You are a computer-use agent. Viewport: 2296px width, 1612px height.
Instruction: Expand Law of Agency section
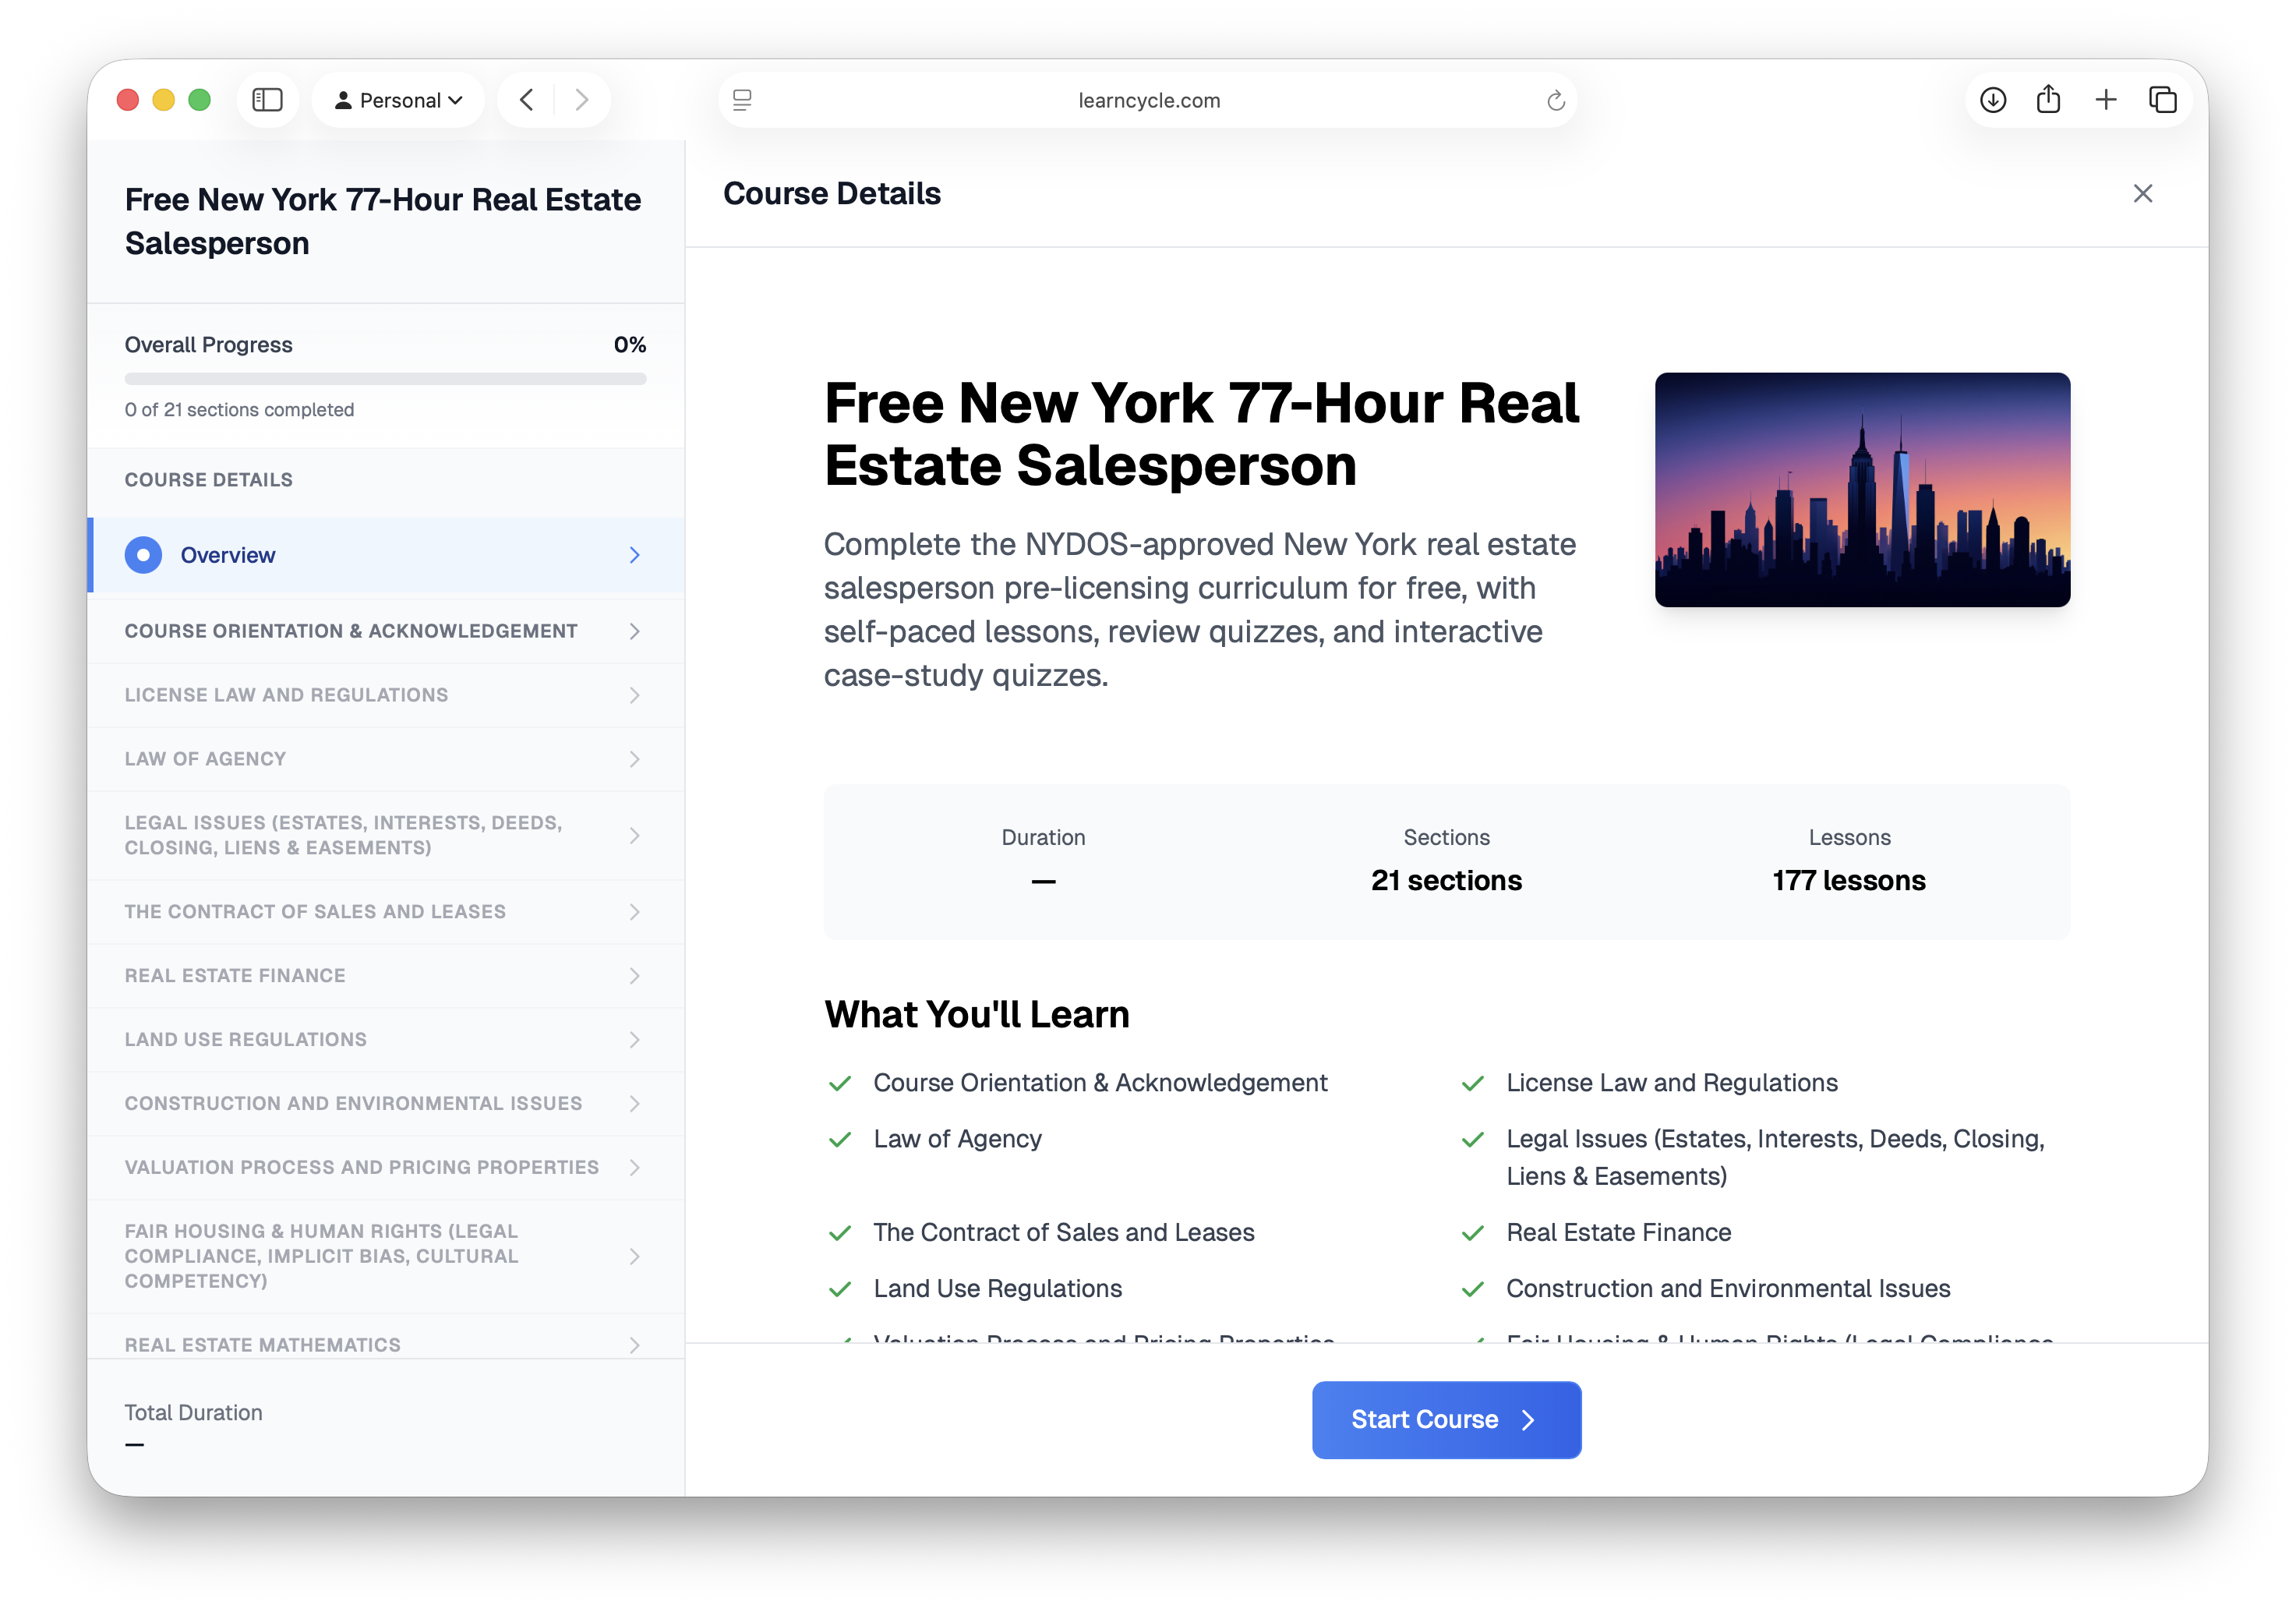click(386, 759)
